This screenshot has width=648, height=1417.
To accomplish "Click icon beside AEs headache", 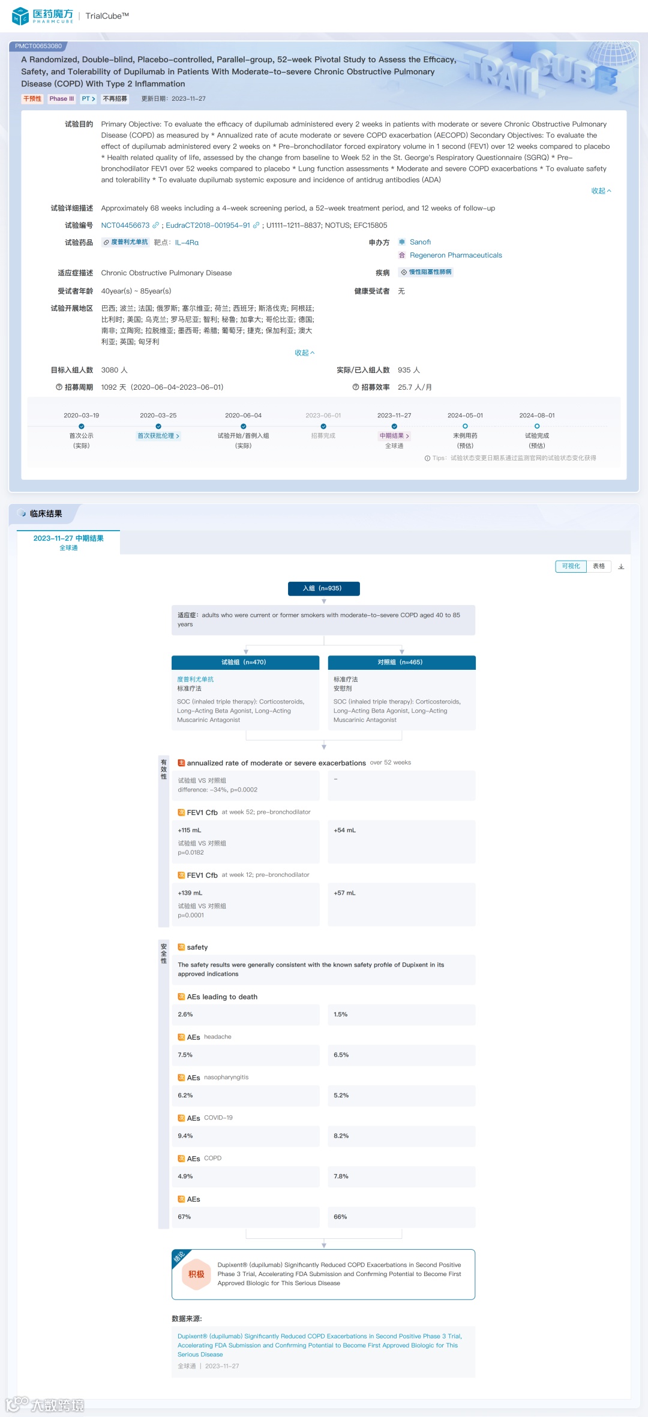I will click(x=181, y=1037).
